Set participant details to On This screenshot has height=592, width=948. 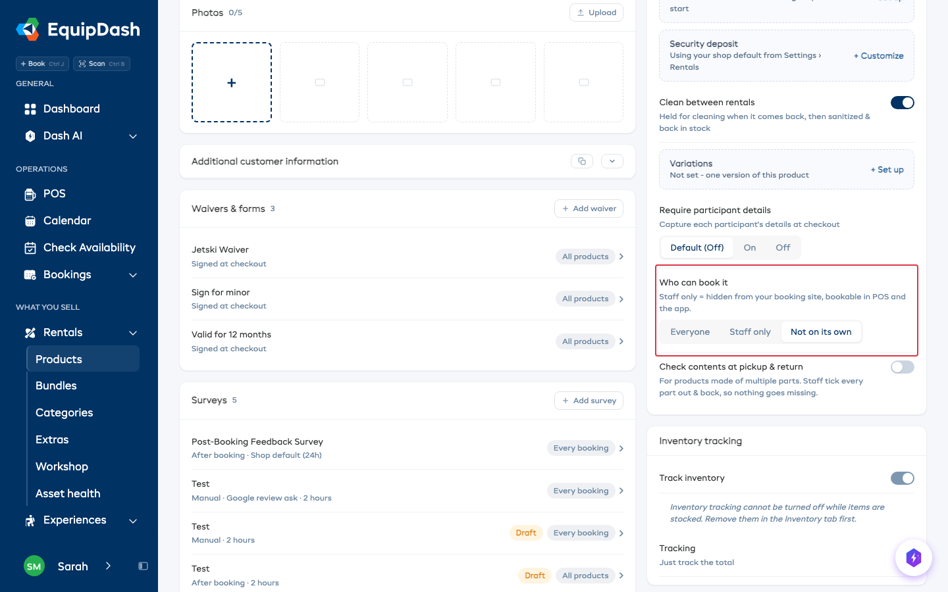750,248
